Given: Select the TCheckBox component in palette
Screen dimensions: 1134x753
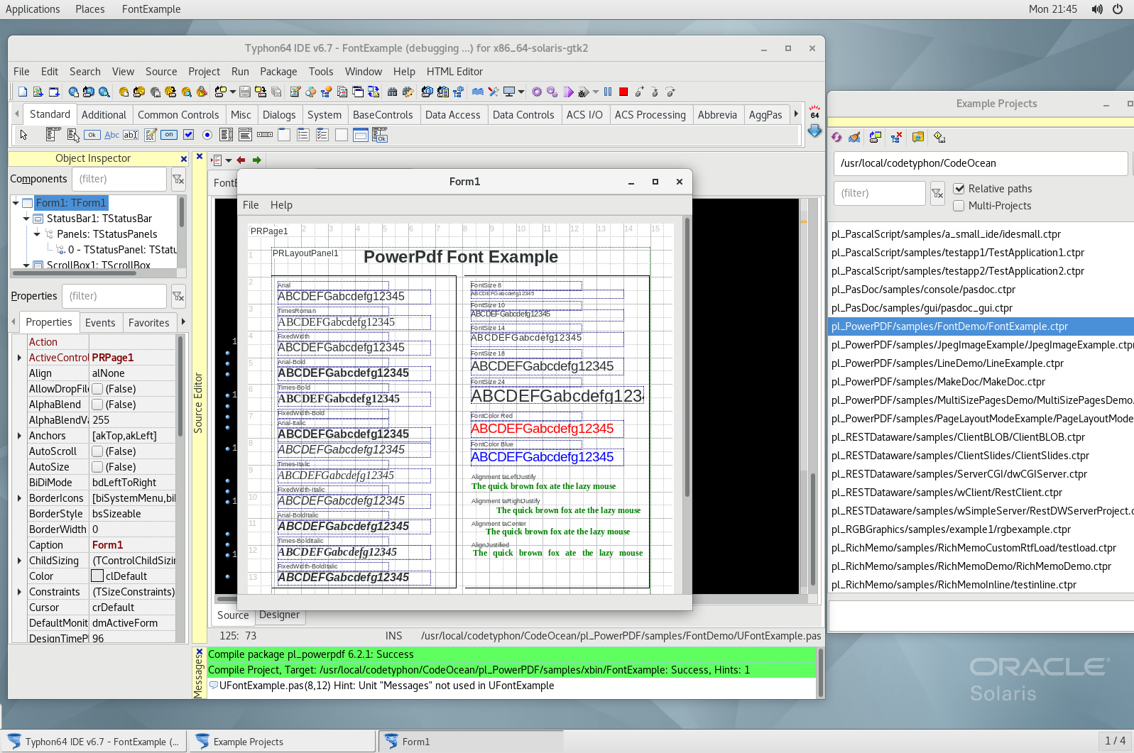Looking at the screenshot, I should (188, 135).
